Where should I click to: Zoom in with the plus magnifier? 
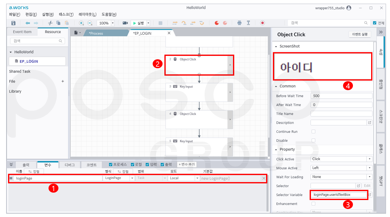coord(81,23)
